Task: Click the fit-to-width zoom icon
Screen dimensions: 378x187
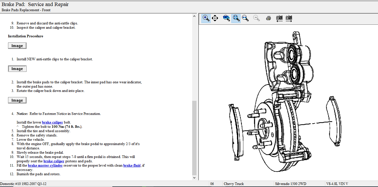Action: tap(245, 18)
